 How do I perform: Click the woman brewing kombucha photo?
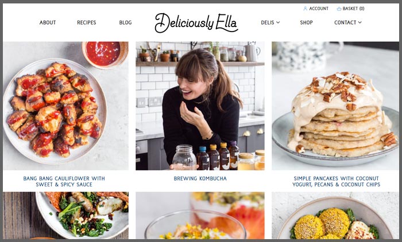coord(200,106)
